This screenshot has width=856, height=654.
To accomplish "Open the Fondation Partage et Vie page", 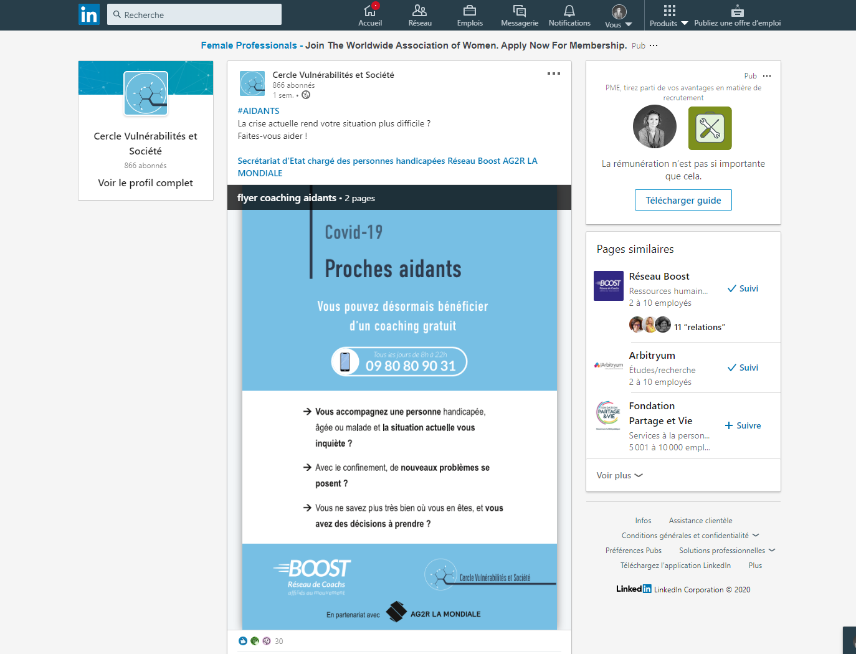I will coord(661,413).
